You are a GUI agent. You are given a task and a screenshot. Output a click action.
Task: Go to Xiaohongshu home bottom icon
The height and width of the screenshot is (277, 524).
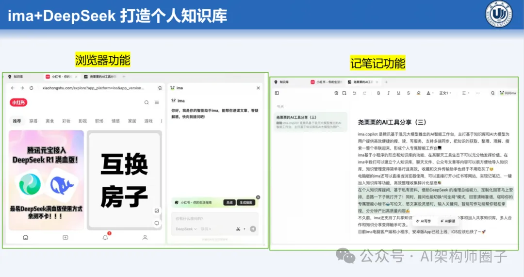(x=25, y=238)
